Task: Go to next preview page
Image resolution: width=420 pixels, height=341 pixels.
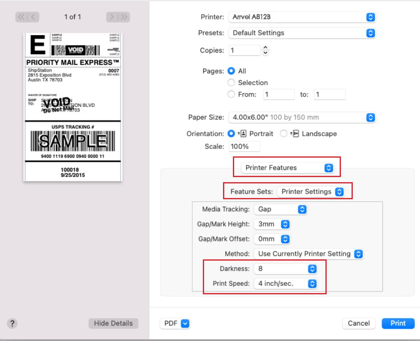Action: pyautogui.click(x=112, y=17)
